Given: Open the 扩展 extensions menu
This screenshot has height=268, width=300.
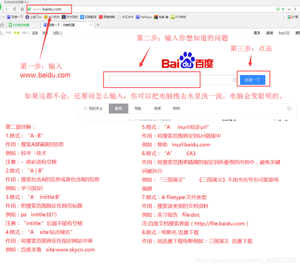Looking at the screenshot, I should (293, 17).
